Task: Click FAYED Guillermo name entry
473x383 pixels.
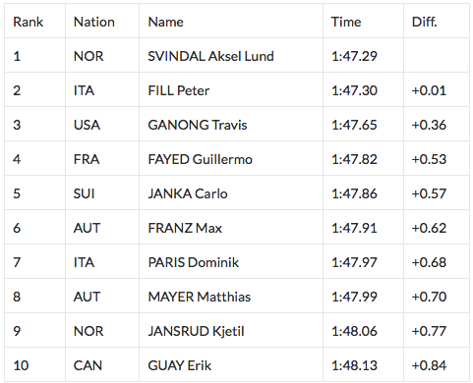Action: click(x=200, y=159)
